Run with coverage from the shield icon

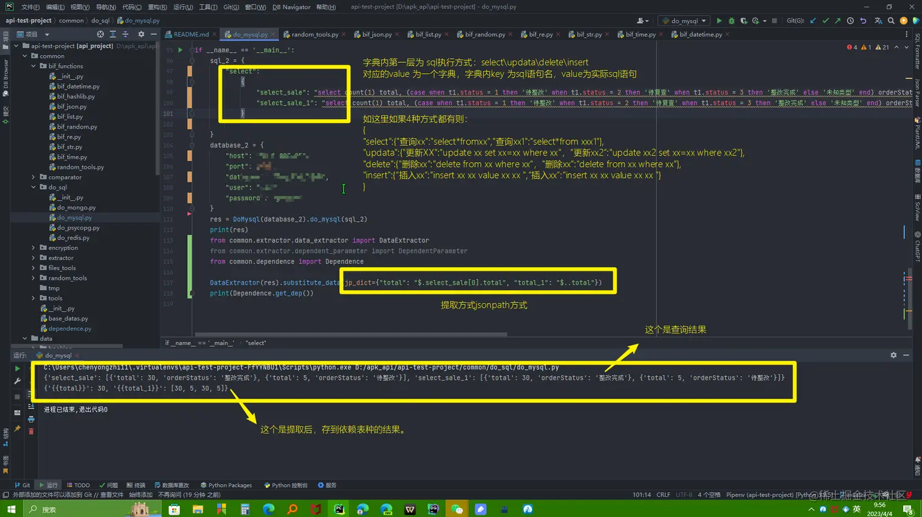743,21
